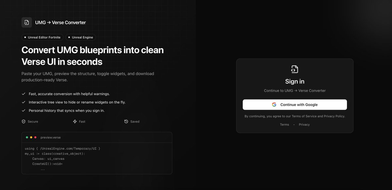
Task: Click the 'using { /UnrealEngine.com/Temporary/UI }' code line
Action: point(62,148)
